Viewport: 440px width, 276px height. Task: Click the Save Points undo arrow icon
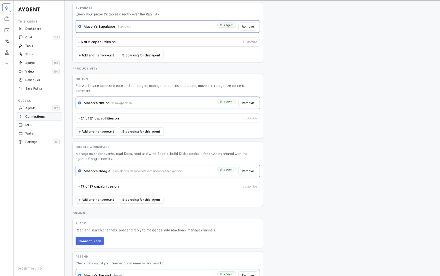pyautogui.click(x=21, y=88)
